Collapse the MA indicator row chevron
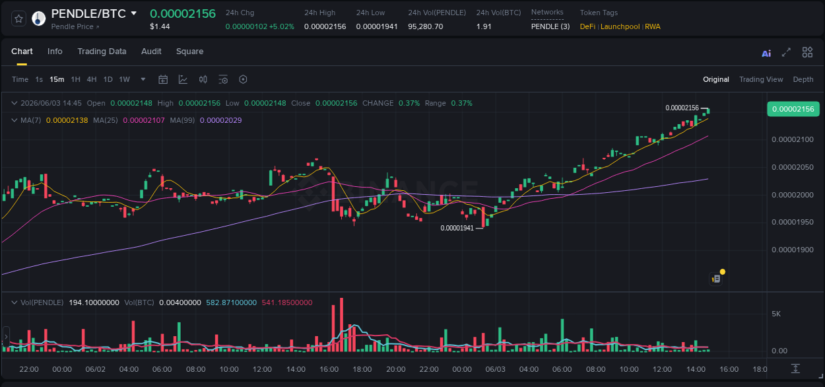Screen dimensions: 825x387 click(15, 120)
